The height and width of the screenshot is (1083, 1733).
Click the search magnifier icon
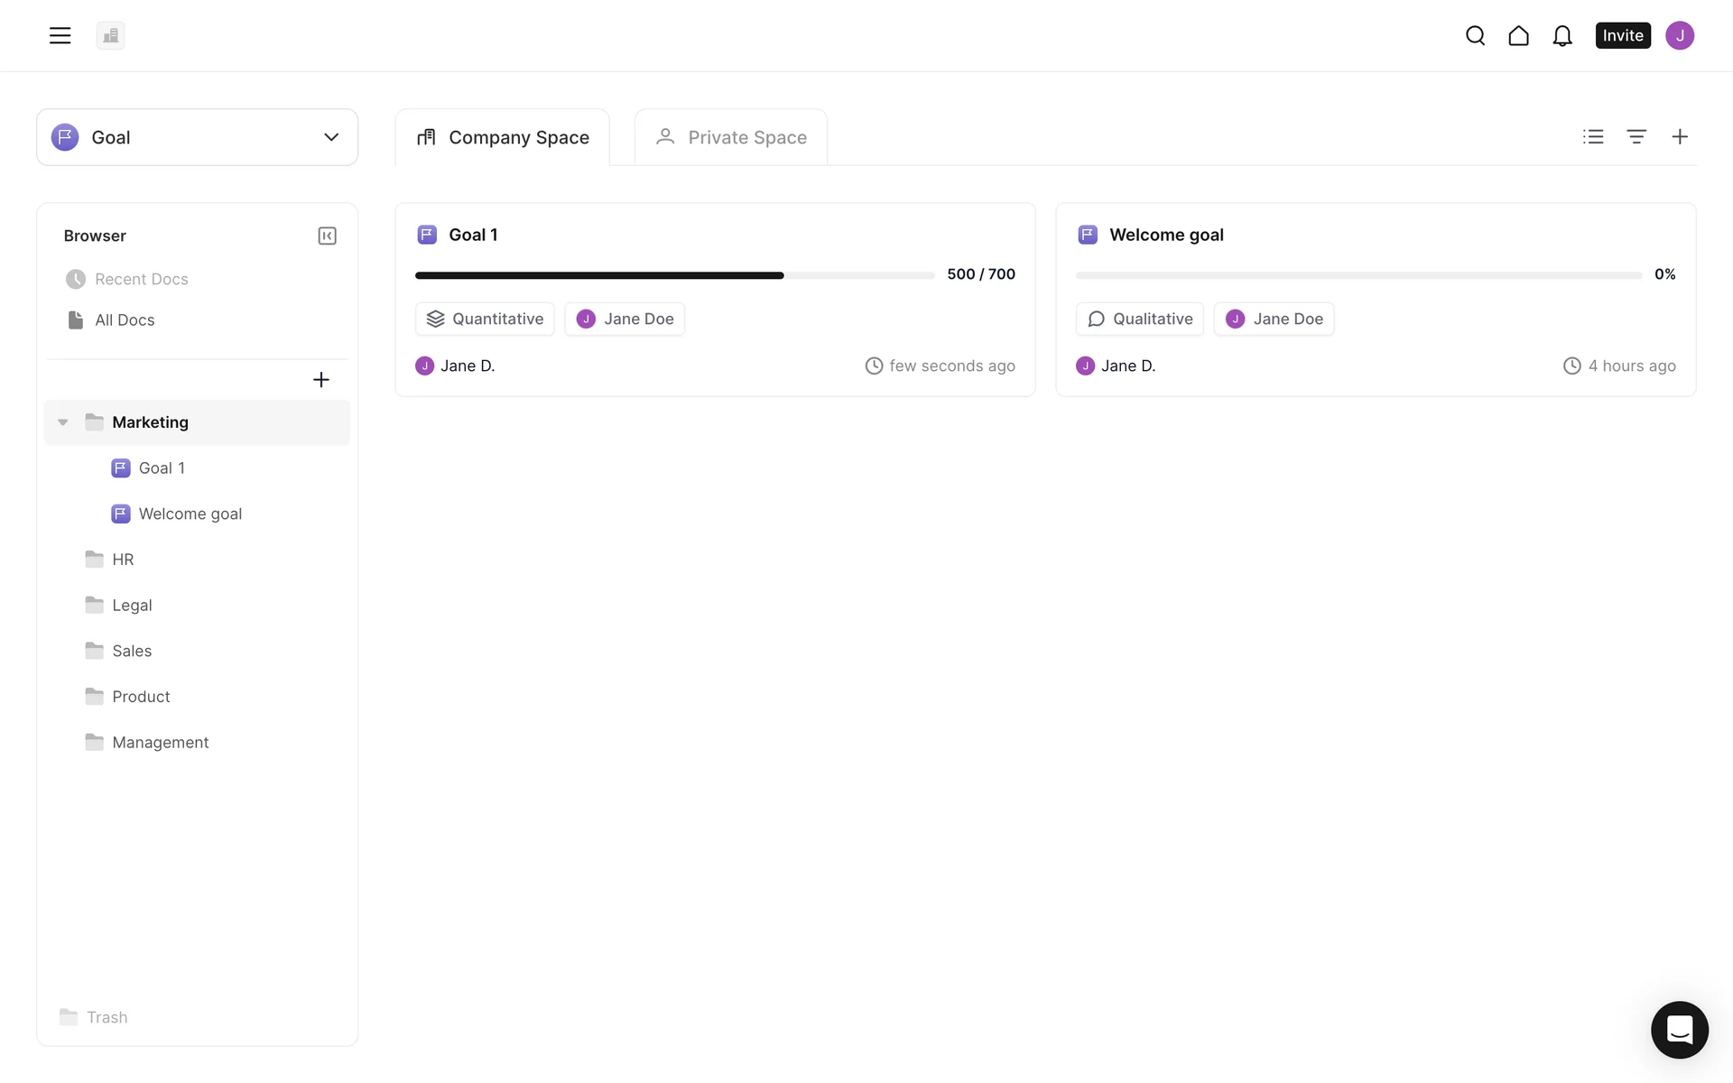tap(1475, 35)
